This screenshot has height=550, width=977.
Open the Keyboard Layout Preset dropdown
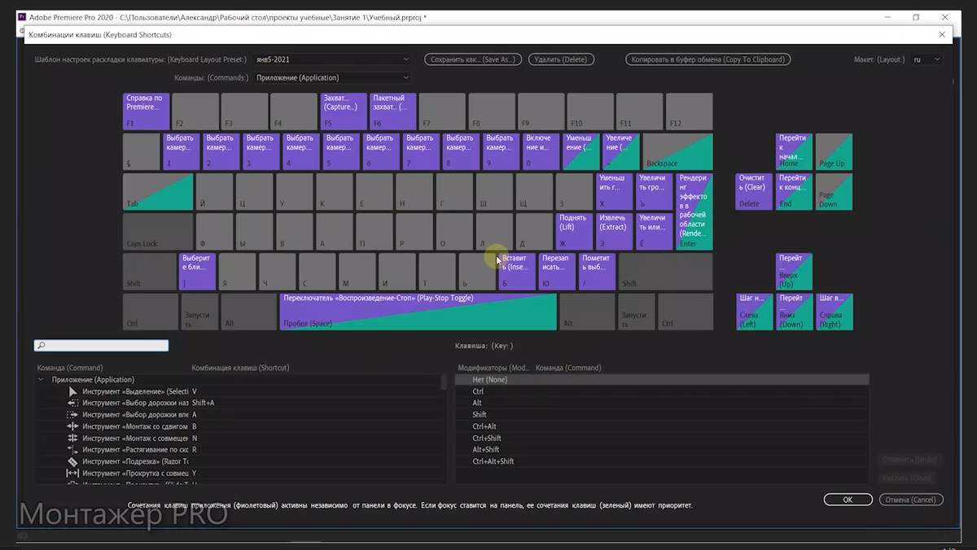pos(331,59)
